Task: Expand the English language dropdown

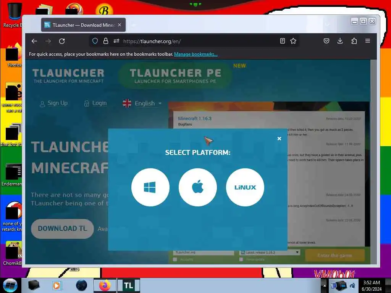Action: [x=142, y=103]
